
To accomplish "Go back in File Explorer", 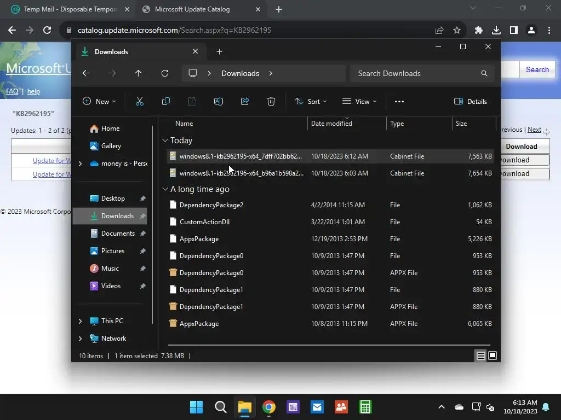I will point(86,73).
